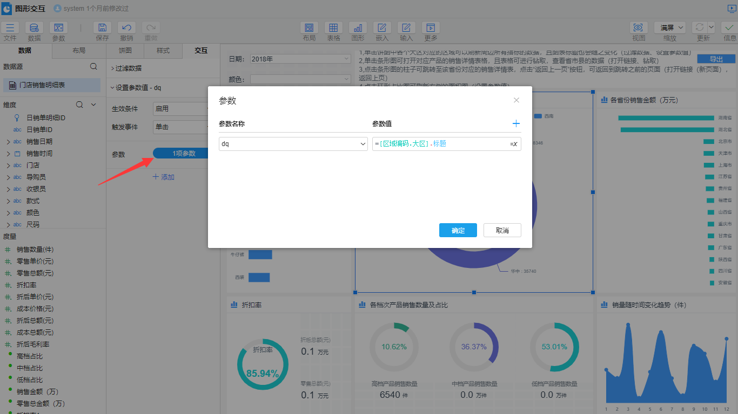Open the 参数 toolbar icon
Screen dimensions: 738x414
58,28
